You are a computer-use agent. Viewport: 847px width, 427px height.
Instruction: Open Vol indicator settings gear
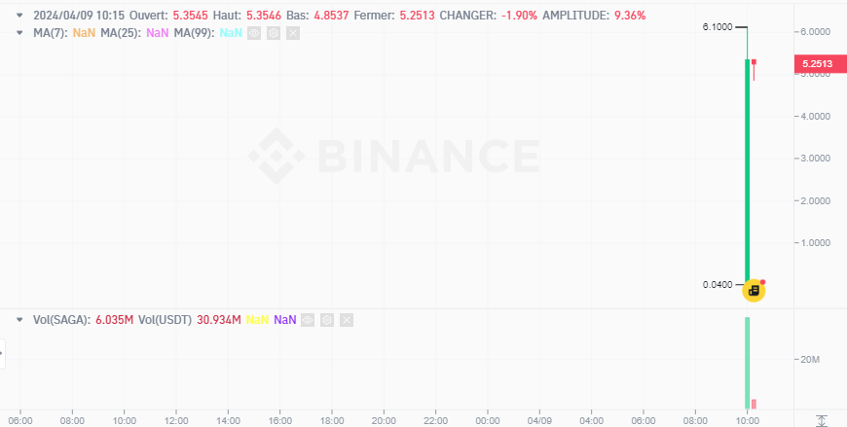tap(327, 319)
